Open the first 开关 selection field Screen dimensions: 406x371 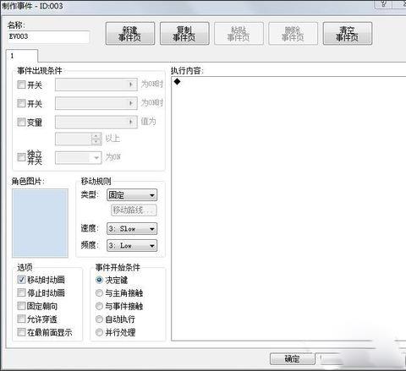[x=96, y=85]
